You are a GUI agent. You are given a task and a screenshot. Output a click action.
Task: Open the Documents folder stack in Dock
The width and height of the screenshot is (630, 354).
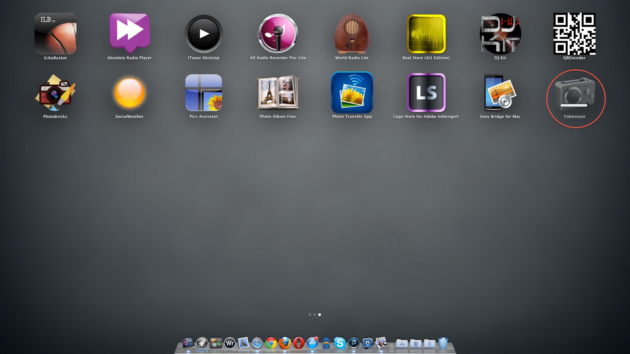pyautogui.click(x=416, y=344)
